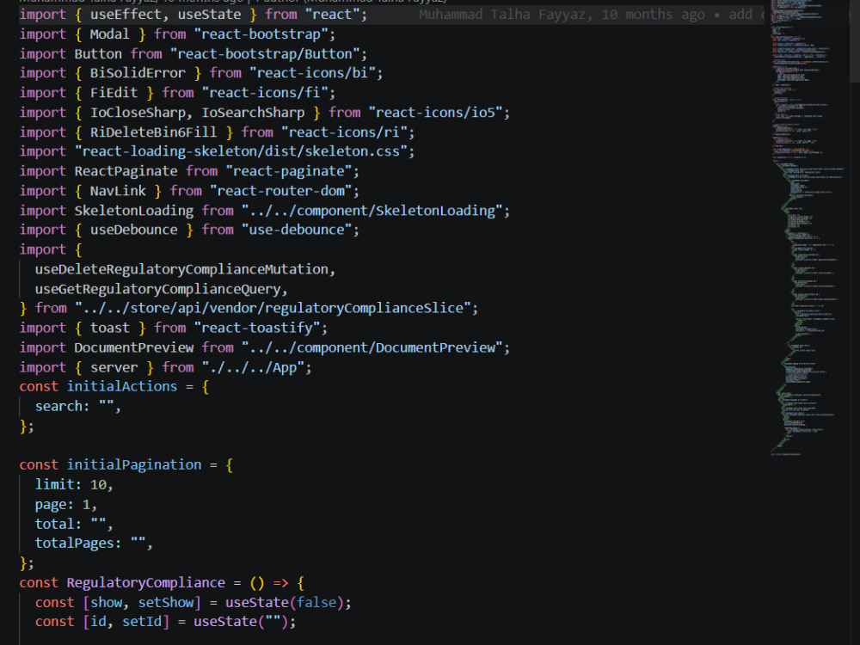Click the FiEdit import name
The height and width of the screenshot is (645, 860).
(x=114, y=93)
